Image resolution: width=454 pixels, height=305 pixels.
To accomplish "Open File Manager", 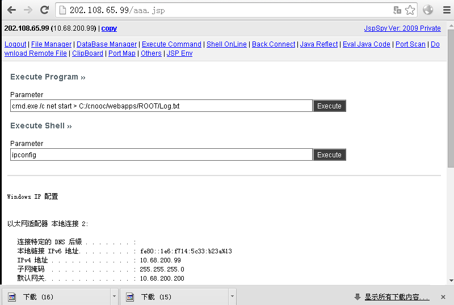I will (x=51, y=44).
